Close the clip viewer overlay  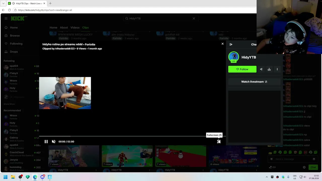tap(222, 44)
